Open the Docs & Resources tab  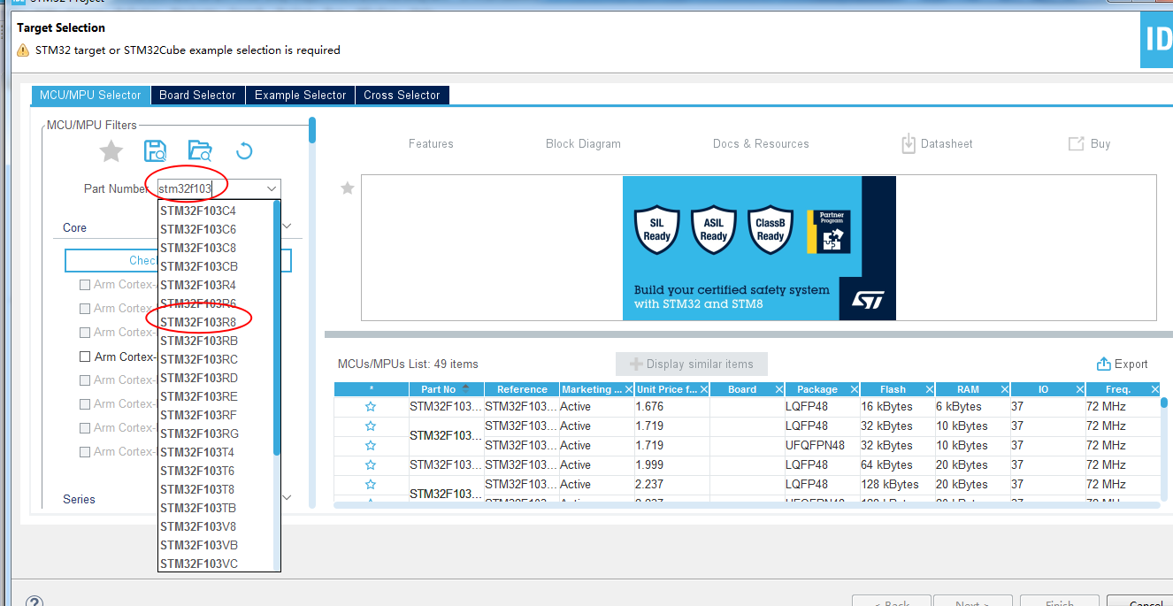click(x=761, y=143)
